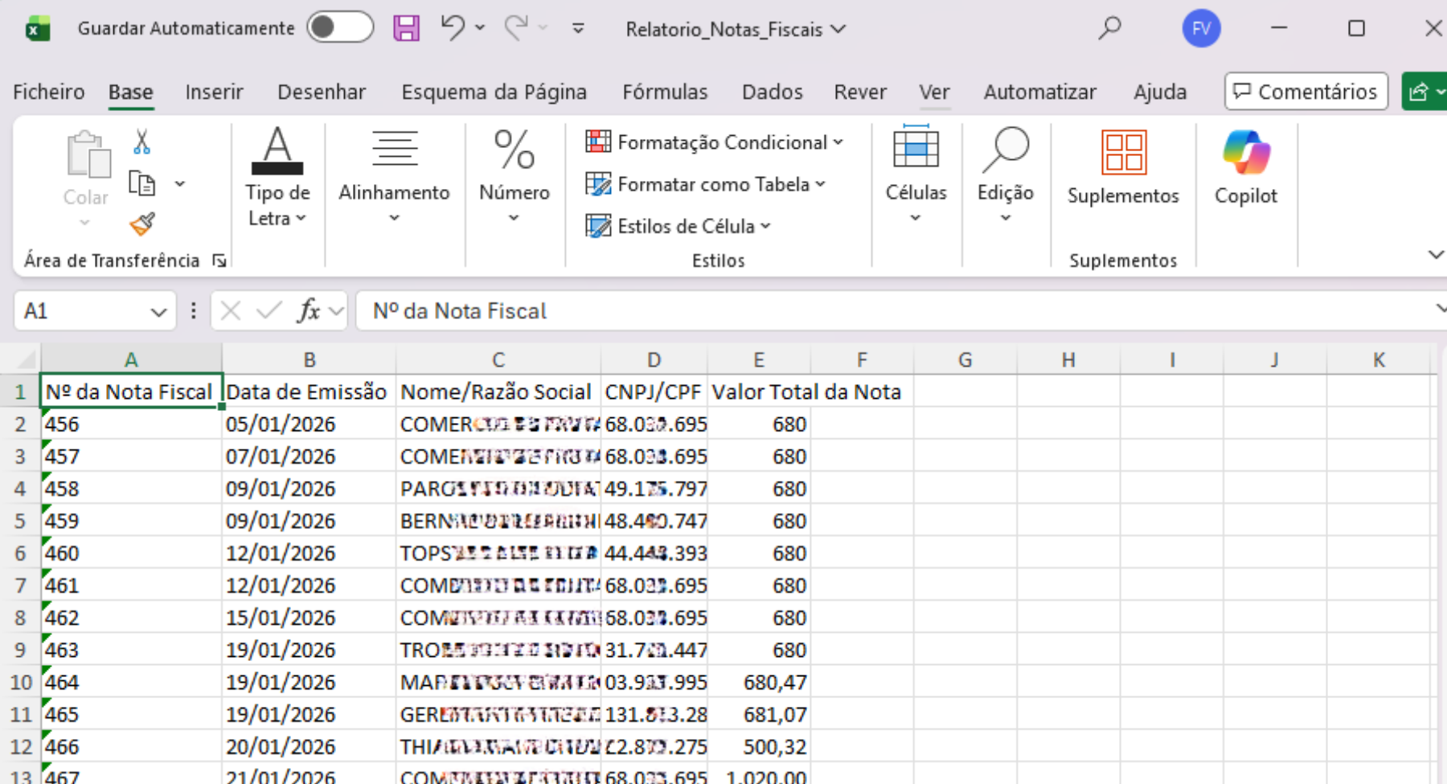This screenshot has width=1447, height=784.
Task: Open Área de Transferência dialog launcher
Action: click(219, 260)
